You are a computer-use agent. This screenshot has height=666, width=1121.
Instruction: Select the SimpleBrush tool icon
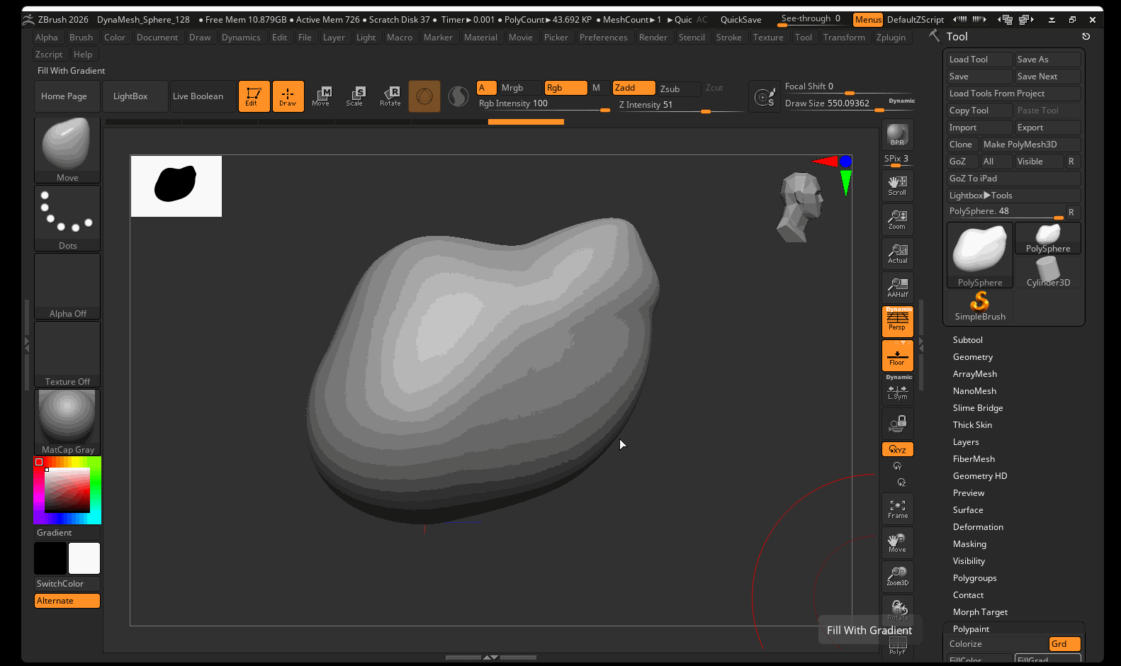point(980,306)
